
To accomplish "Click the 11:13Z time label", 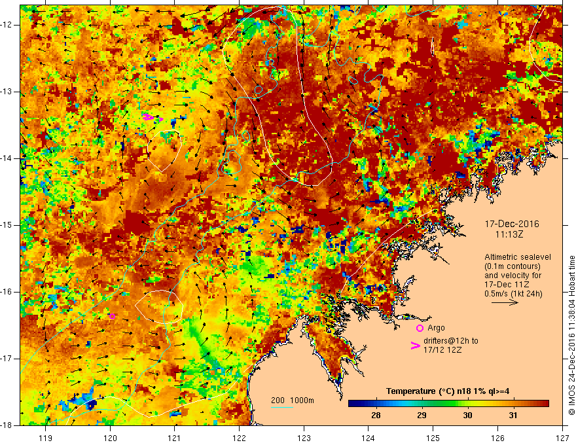I will tap(509, 235).
